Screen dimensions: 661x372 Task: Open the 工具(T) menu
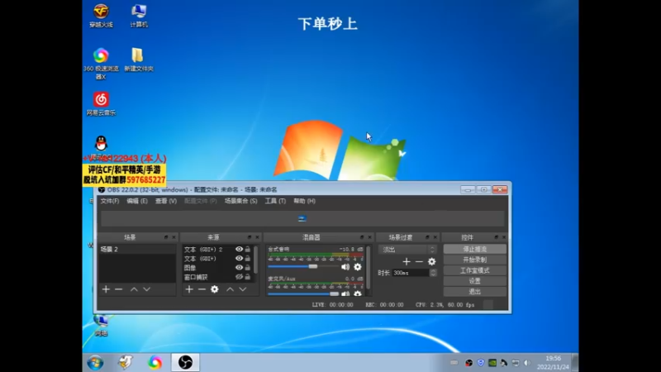coord(275,201)
